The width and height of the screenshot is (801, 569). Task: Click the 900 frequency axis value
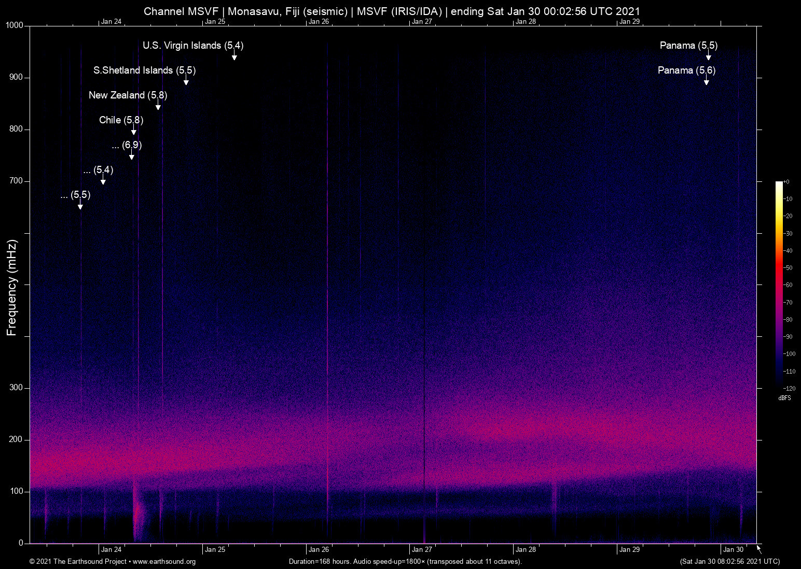17,77
